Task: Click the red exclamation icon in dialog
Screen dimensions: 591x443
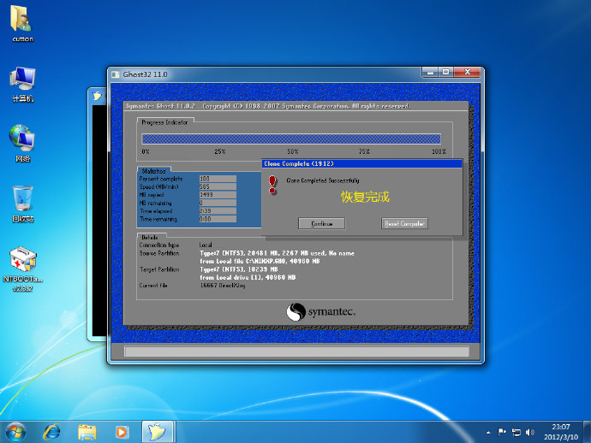Action: point(272,185)
